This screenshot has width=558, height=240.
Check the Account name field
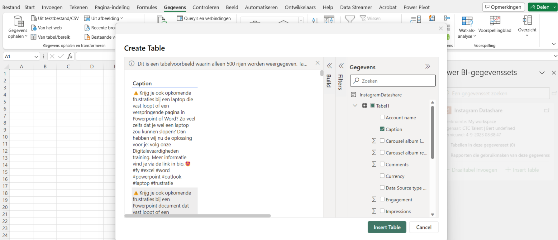tap(382, 117)
